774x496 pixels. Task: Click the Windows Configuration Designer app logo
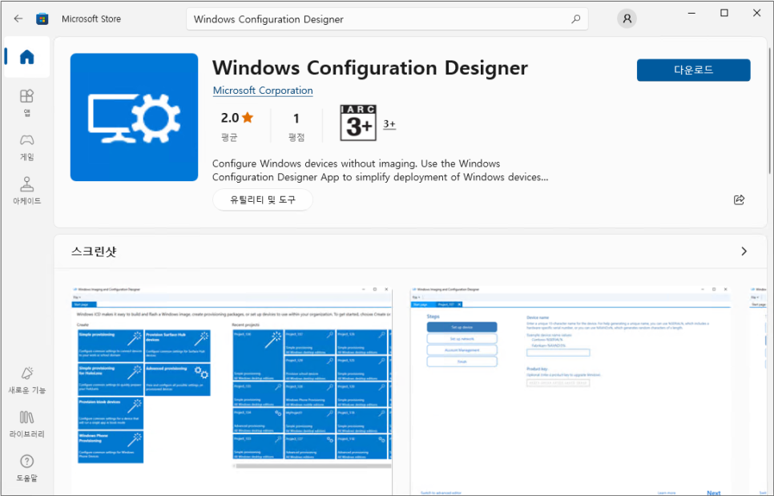pos(135,118)
